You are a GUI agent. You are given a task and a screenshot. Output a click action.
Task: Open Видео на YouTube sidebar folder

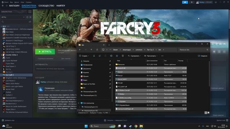tap(89, 84)
